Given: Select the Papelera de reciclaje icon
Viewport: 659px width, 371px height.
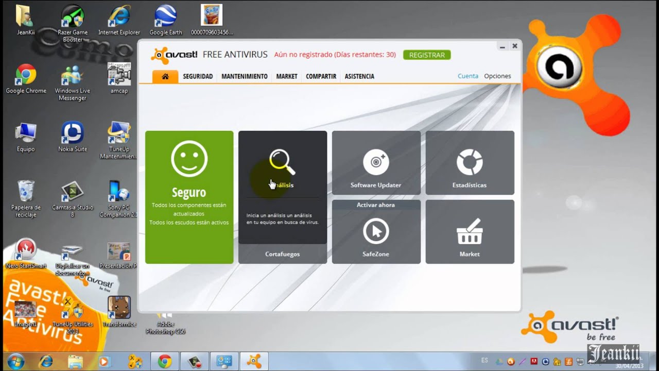Looking at the screenshot, I should [26, 199].
